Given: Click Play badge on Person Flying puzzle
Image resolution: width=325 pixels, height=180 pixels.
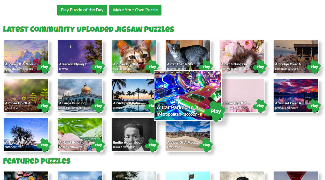Looking at the screenshot, I should point(98,67).
